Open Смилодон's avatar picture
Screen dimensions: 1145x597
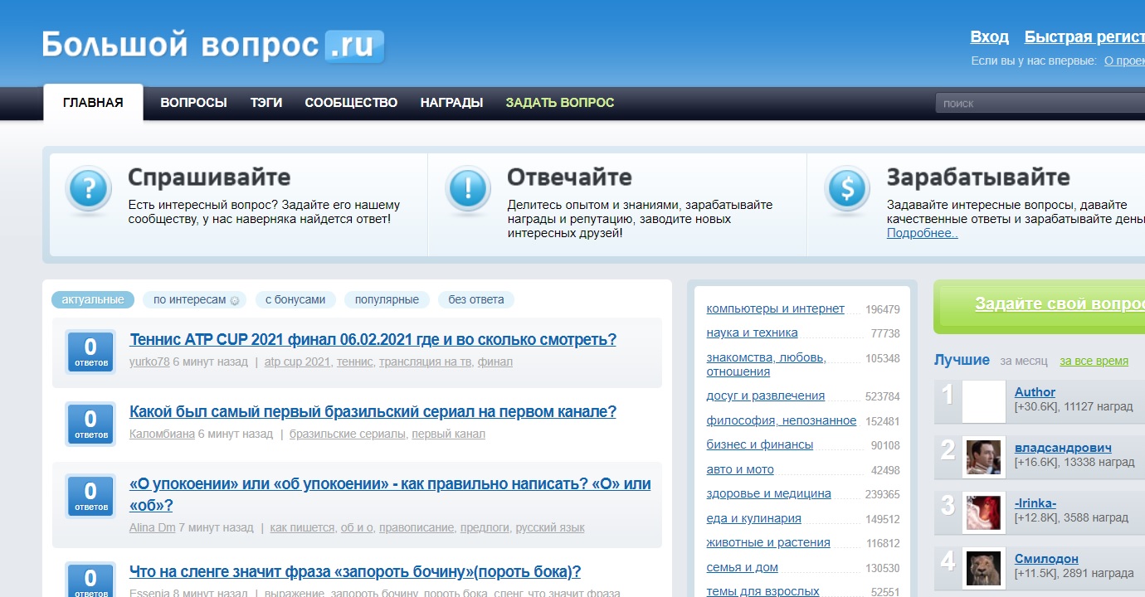tap(984, 569)
